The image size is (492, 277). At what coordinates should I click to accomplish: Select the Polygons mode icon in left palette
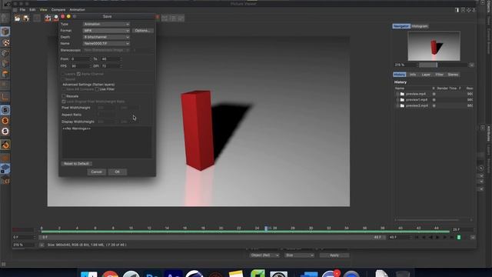tap(5, 74)
